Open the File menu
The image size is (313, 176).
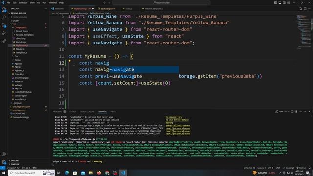8,3
